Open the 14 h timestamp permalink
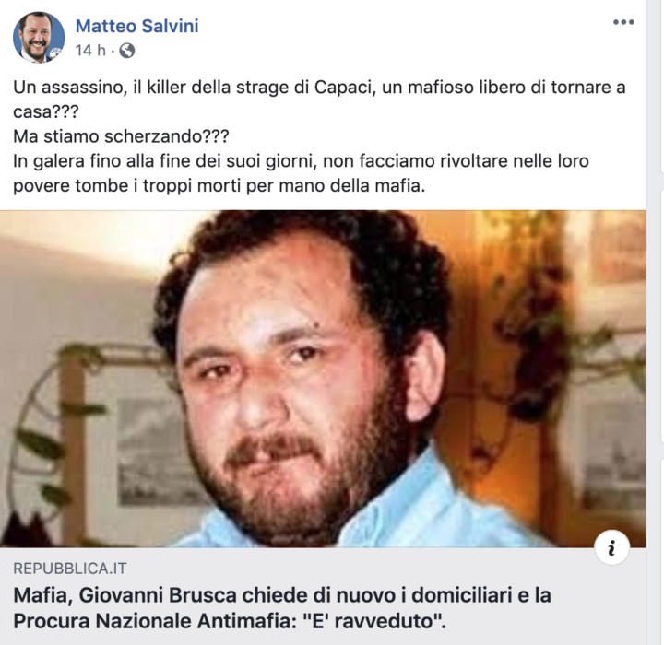This screenshot has height=645, width=664. [90, 51]
